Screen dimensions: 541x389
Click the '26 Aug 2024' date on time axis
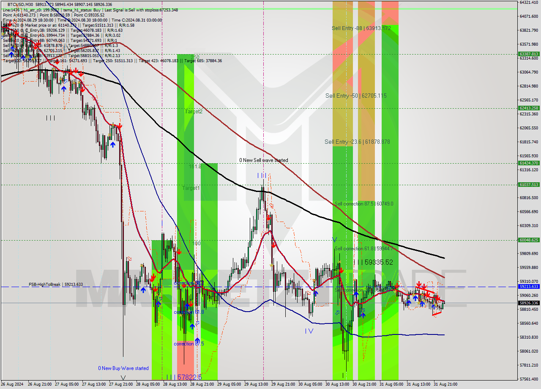[x=12, y=384]
